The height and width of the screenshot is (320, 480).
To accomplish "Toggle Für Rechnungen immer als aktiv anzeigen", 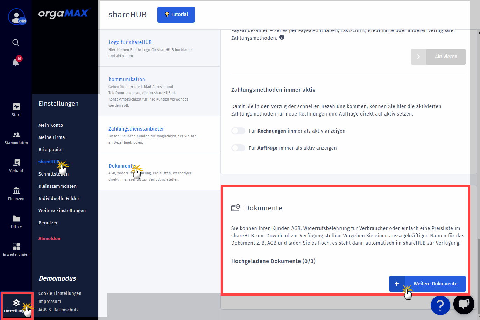I will point(238,131).
